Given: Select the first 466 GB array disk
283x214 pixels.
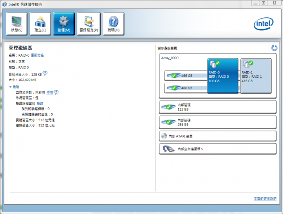Looking at the screenshot, I should pos(186,76).
